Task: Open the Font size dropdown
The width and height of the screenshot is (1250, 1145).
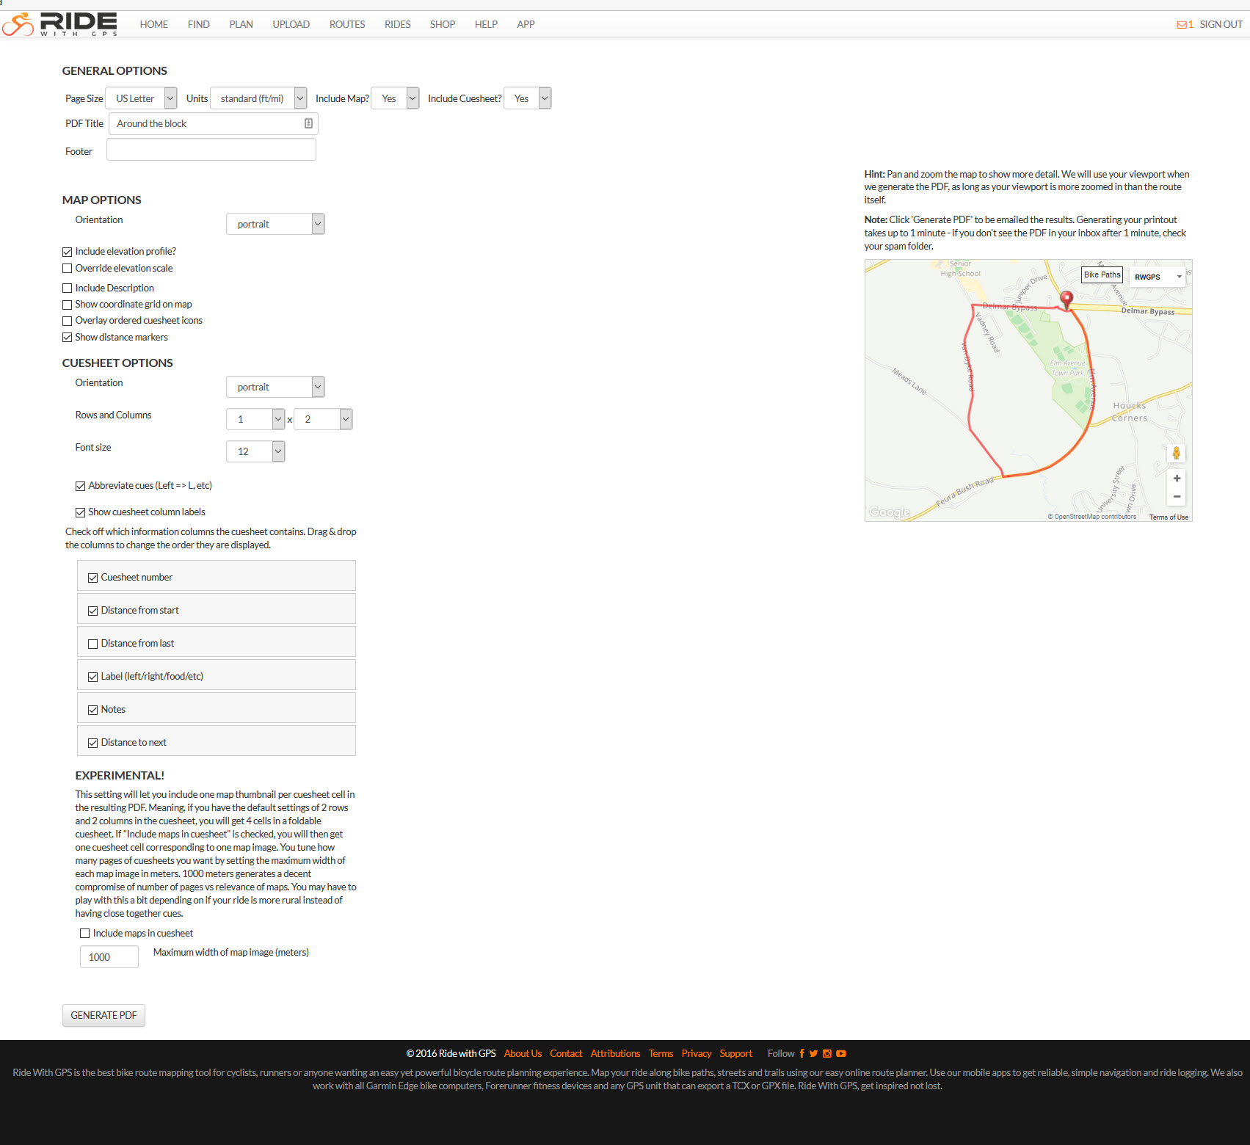Action: [x=255, y=451]
